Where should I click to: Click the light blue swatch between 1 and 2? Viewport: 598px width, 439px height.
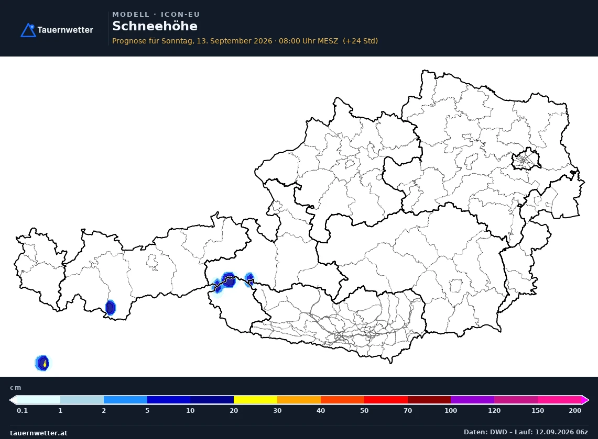82,400
